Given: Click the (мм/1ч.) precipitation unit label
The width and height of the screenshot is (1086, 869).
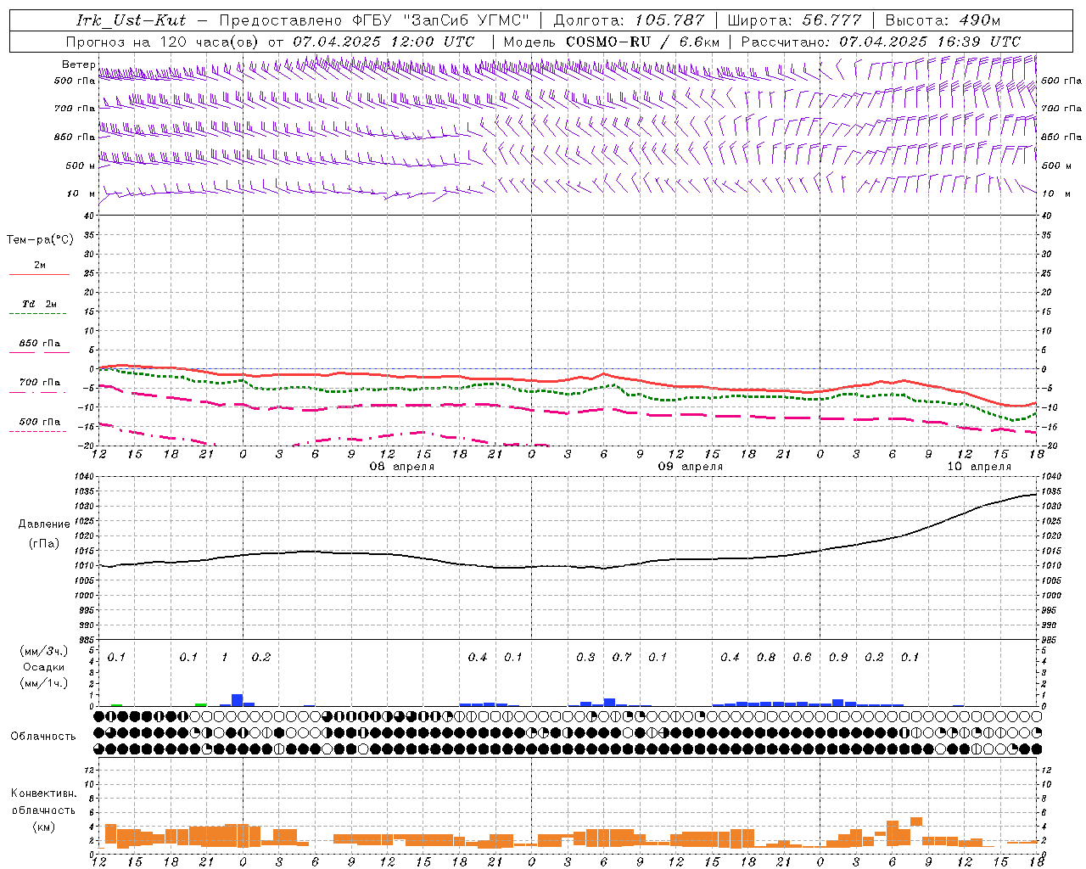Looking at the screenshot, I should point(44,683).
